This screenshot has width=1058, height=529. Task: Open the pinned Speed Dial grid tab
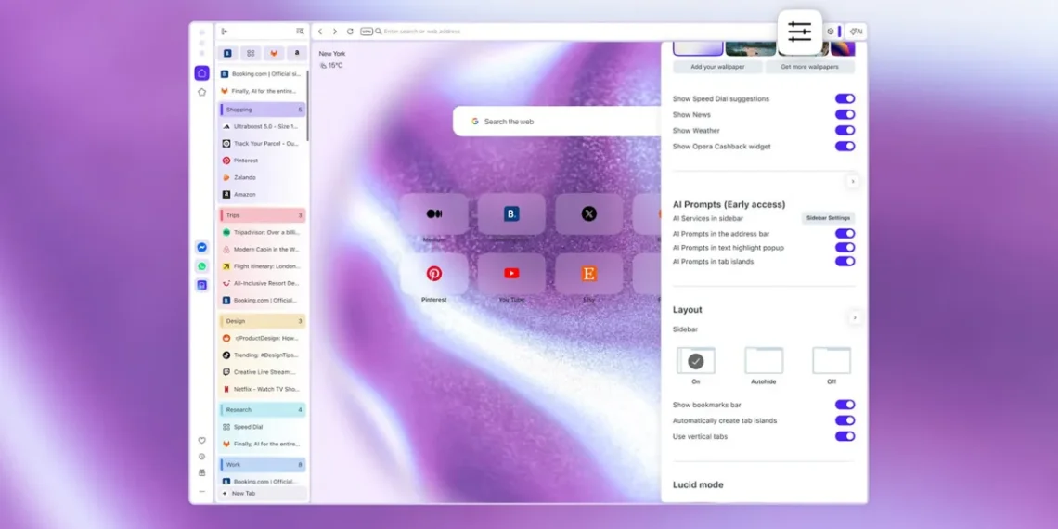click(x=251, y=53)
